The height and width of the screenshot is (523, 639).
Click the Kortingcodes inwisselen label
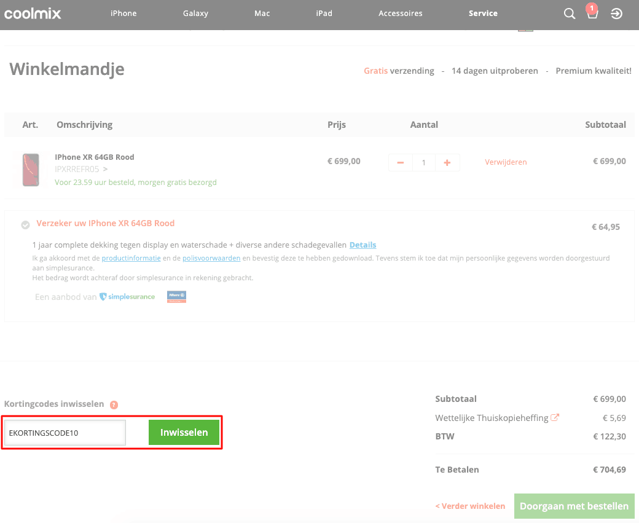pos(54,404)
